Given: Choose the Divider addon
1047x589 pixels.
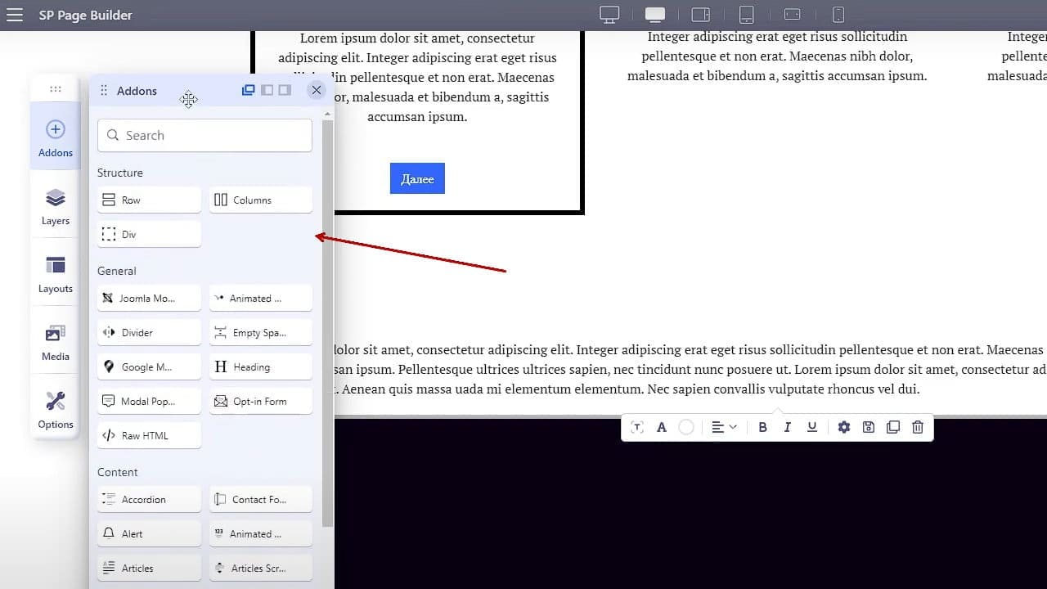Looking at the screenshot, I should click(149, 332).
